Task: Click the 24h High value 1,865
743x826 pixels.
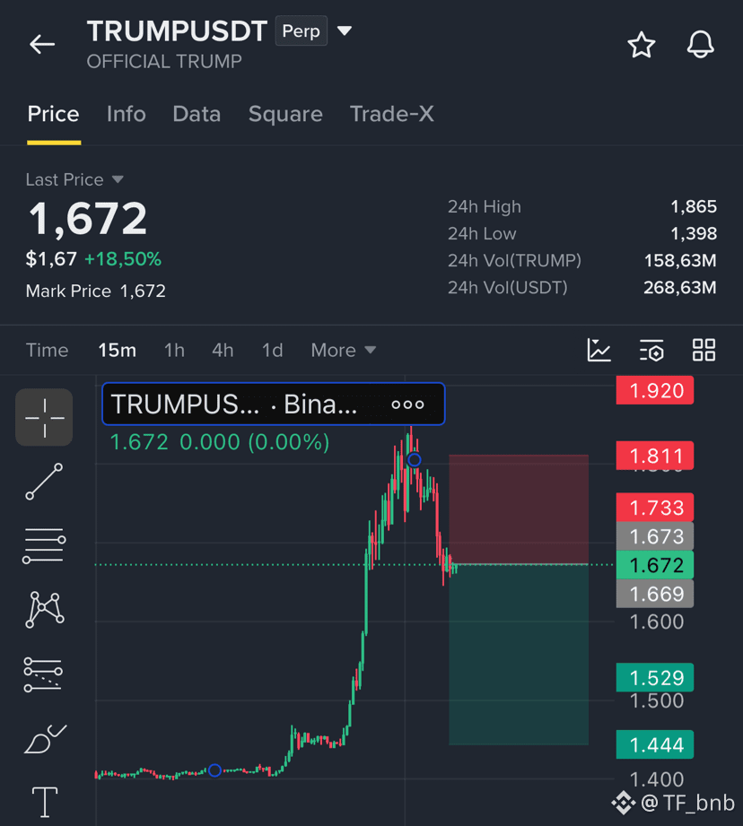Action: point(694,206)
